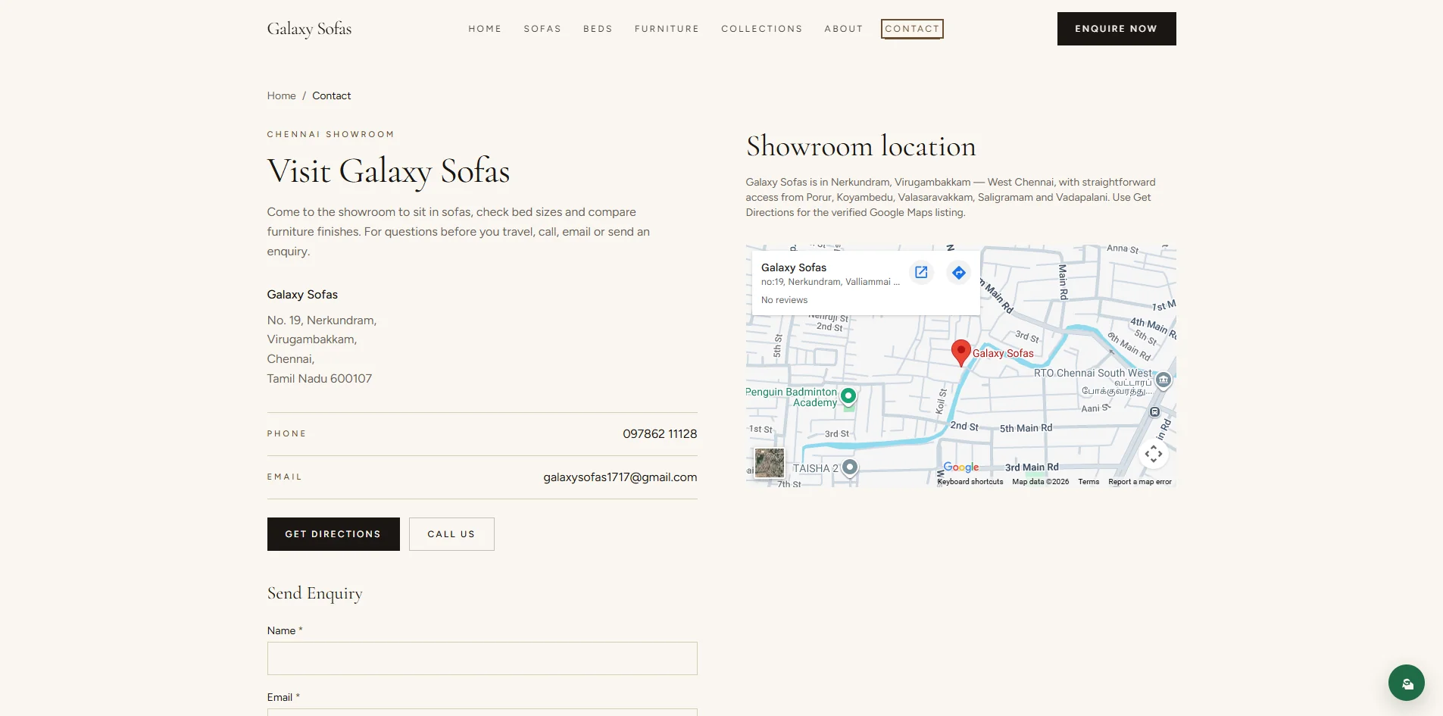The width and height of the screenshot is (1443, 716).
Task: Click the Galaxy Sofas logo
Action: click(x=309, y=29)
